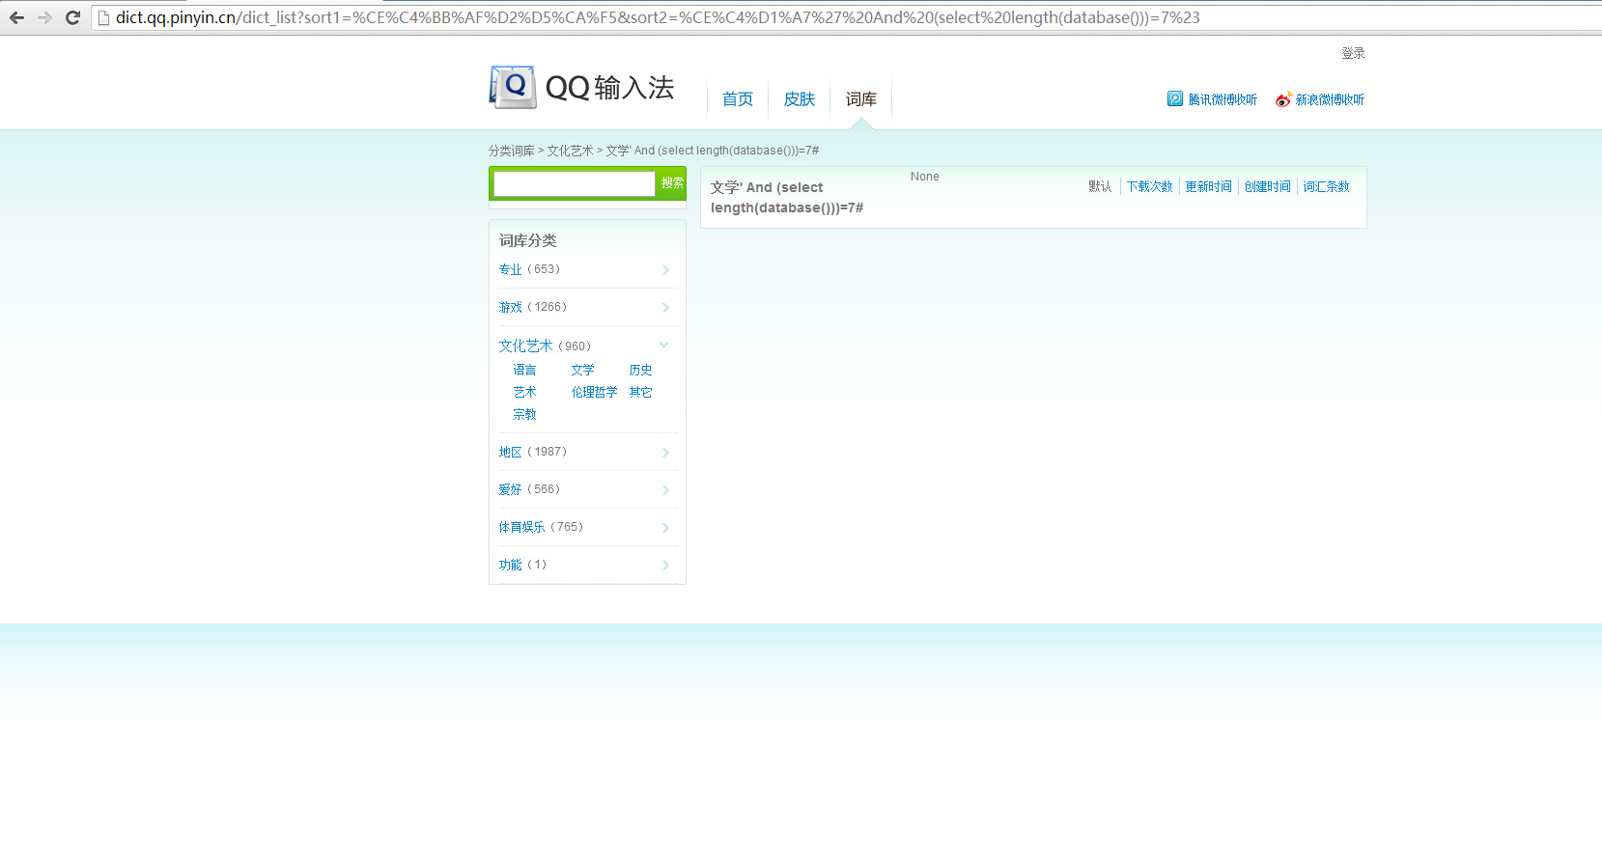The width and height of the screenshot is (1602, 858).
Task: Select 语言 subcategory
Action: (x=524, y=370)
